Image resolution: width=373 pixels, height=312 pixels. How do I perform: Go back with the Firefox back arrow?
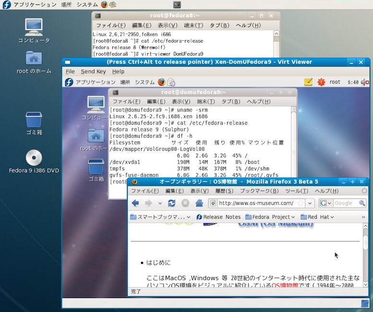[x=135, y=203]
